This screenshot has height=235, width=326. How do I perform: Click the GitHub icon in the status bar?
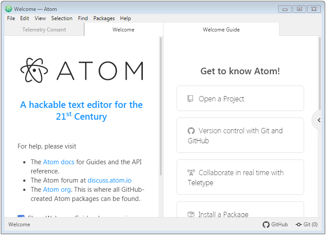coord(266,225)
